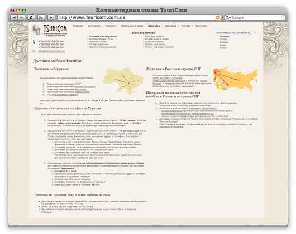Click the browser Back arrow button
The image size is (296, 234).
[x=14, y=17]
